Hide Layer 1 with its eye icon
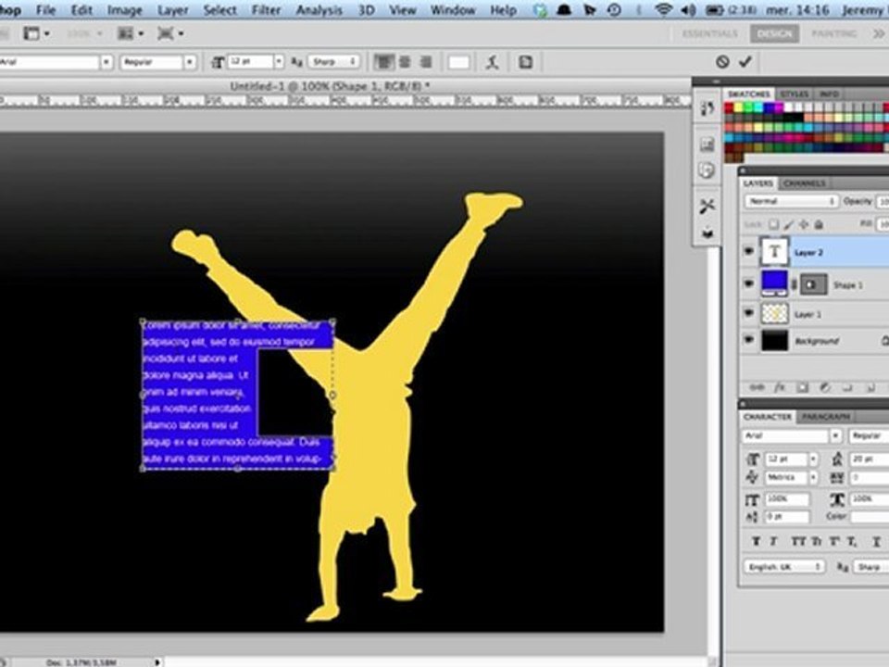 coord(748,312)
